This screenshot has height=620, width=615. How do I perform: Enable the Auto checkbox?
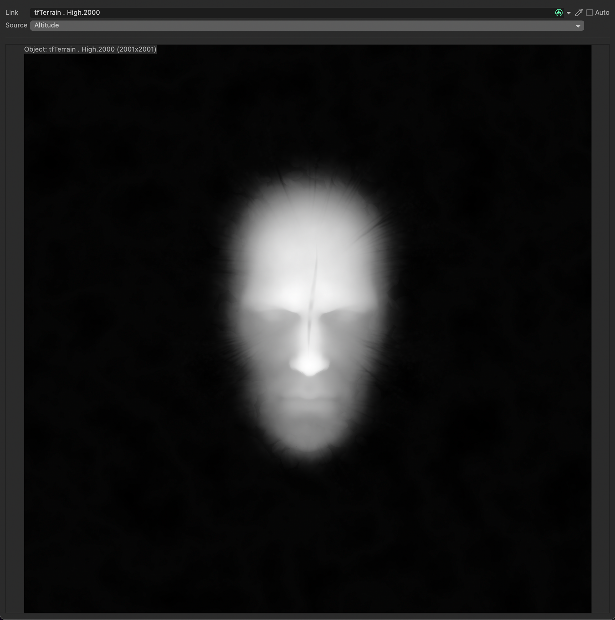pos(589,13)
